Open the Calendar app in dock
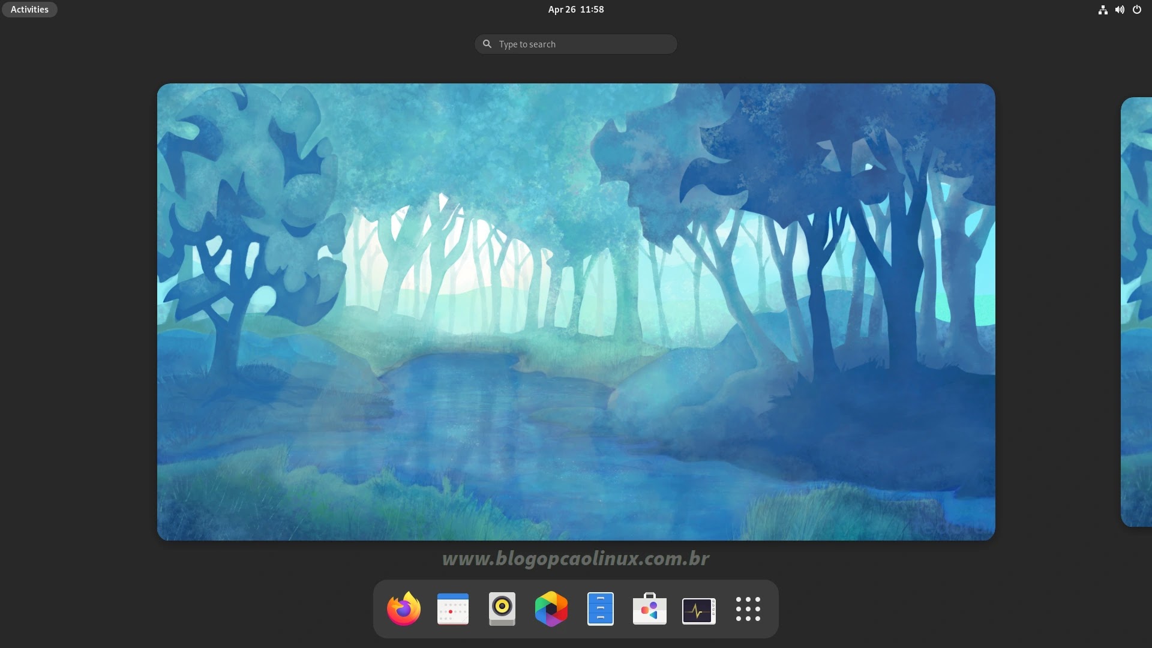 pyautogui.click(x=453, y=609)
